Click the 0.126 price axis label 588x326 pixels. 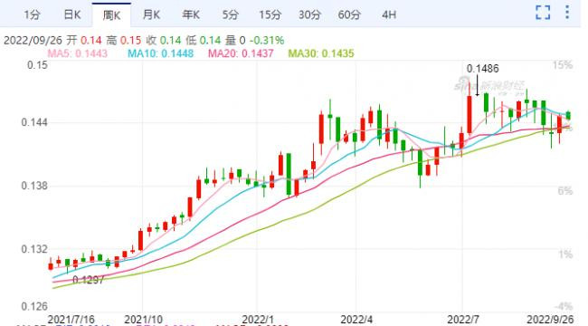click(34, 307)
